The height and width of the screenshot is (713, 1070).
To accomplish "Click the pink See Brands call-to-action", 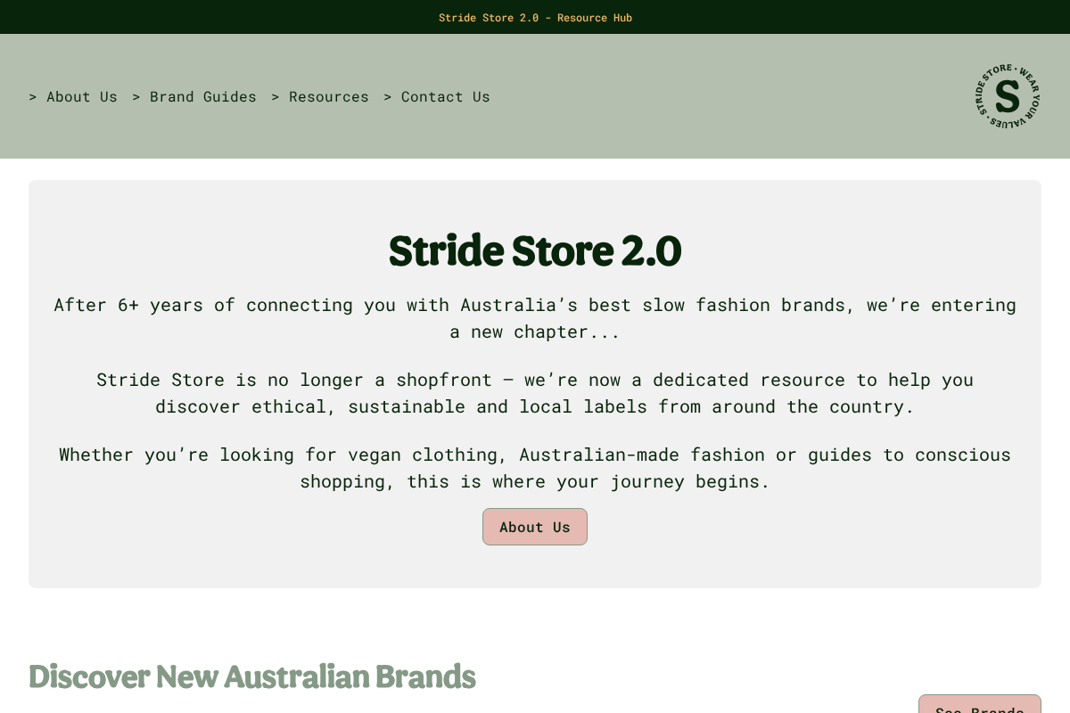I will click(x=980, y=709).
